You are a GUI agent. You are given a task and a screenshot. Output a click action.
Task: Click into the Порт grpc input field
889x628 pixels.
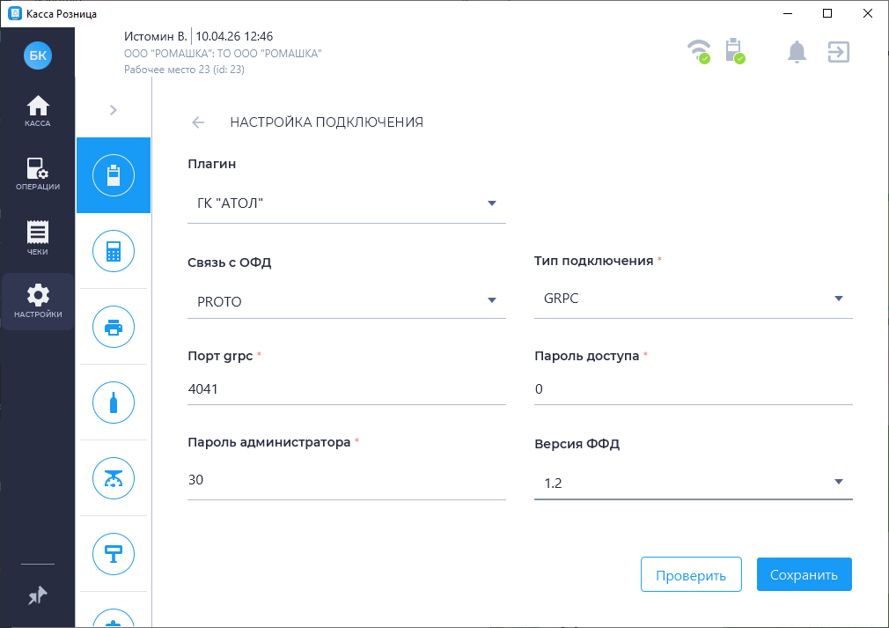point(347,388)
